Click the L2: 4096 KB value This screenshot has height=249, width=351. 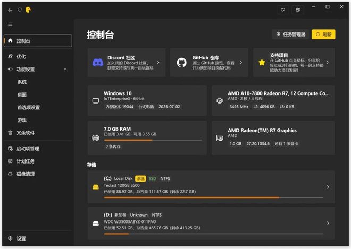tap(264, 107)
